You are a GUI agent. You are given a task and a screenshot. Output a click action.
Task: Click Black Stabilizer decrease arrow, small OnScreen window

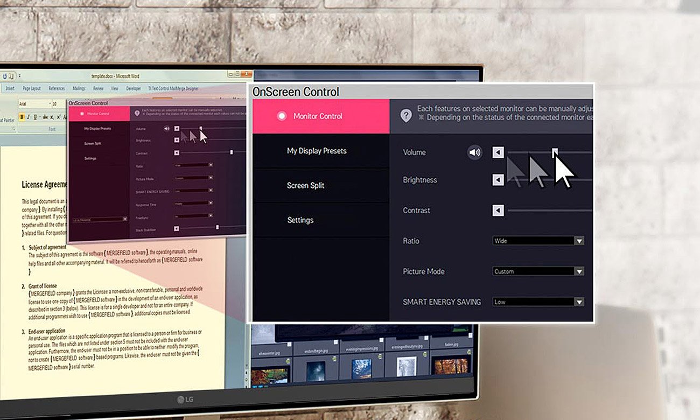177,228
